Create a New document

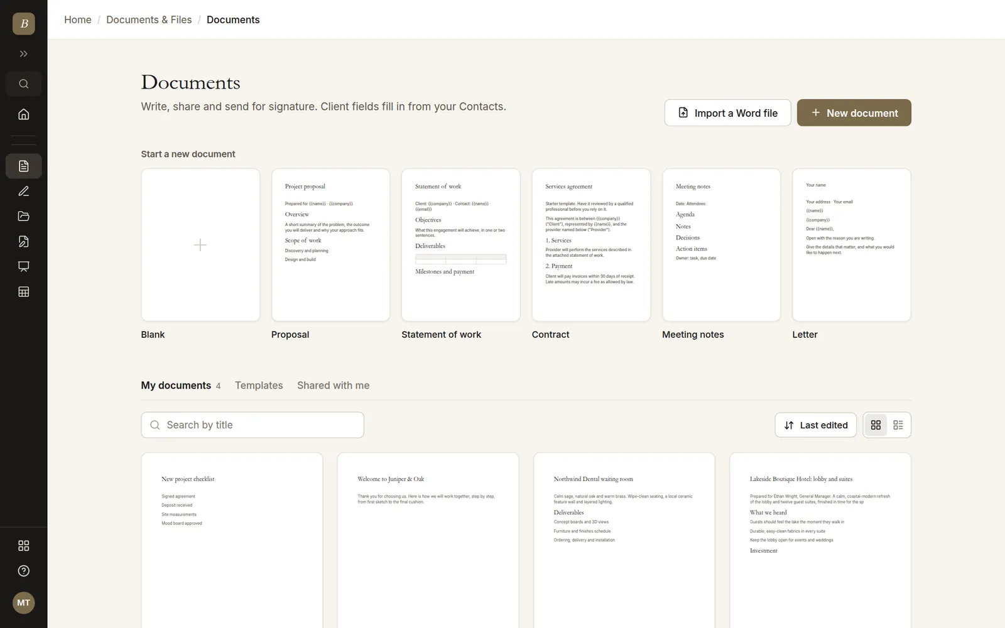point(854,113)
